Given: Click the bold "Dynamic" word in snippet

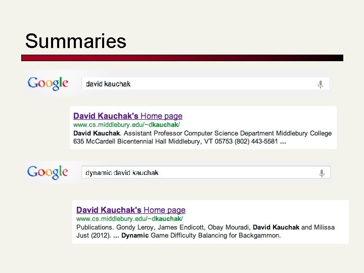Looking at the screenshot, I should [x=135, y=235].
